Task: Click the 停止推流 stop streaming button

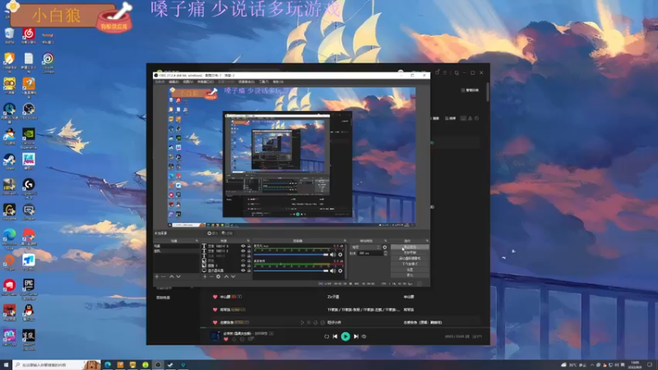Action: (410, 247)
